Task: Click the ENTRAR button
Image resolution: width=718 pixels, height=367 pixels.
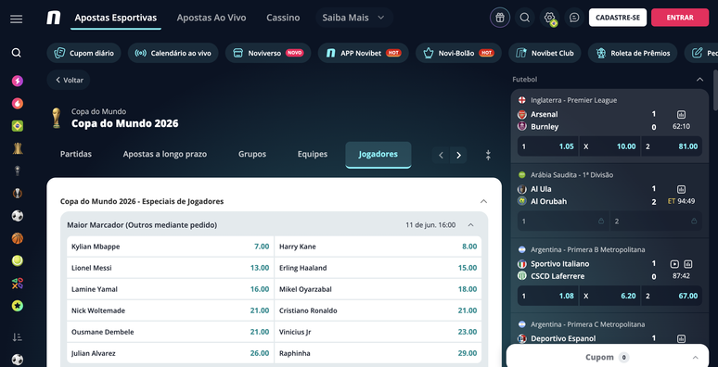Action: click(x=680, y=18)
